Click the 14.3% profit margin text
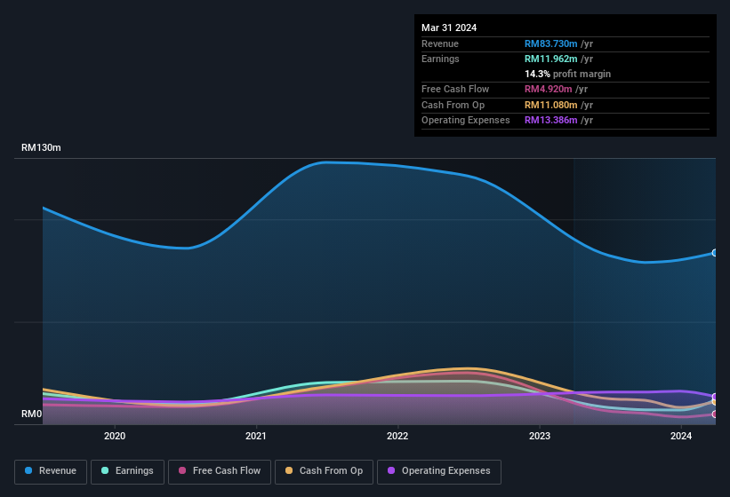Screen dimensions: 730x497 pos(567,74)
